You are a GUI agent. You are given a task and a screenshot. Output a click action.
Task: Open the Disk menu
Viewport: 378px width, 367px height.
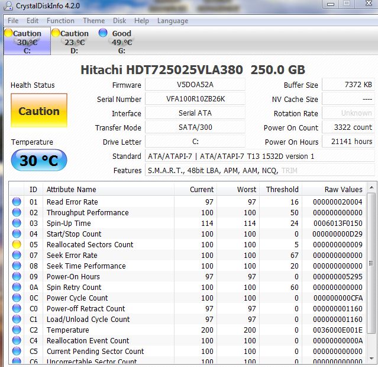pos(119,21)
